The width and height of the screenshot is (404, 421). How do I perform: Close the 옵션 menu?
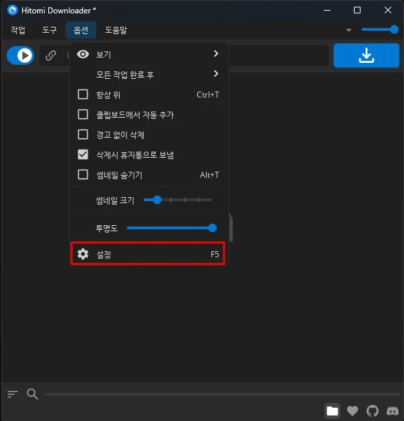[81, 30]
